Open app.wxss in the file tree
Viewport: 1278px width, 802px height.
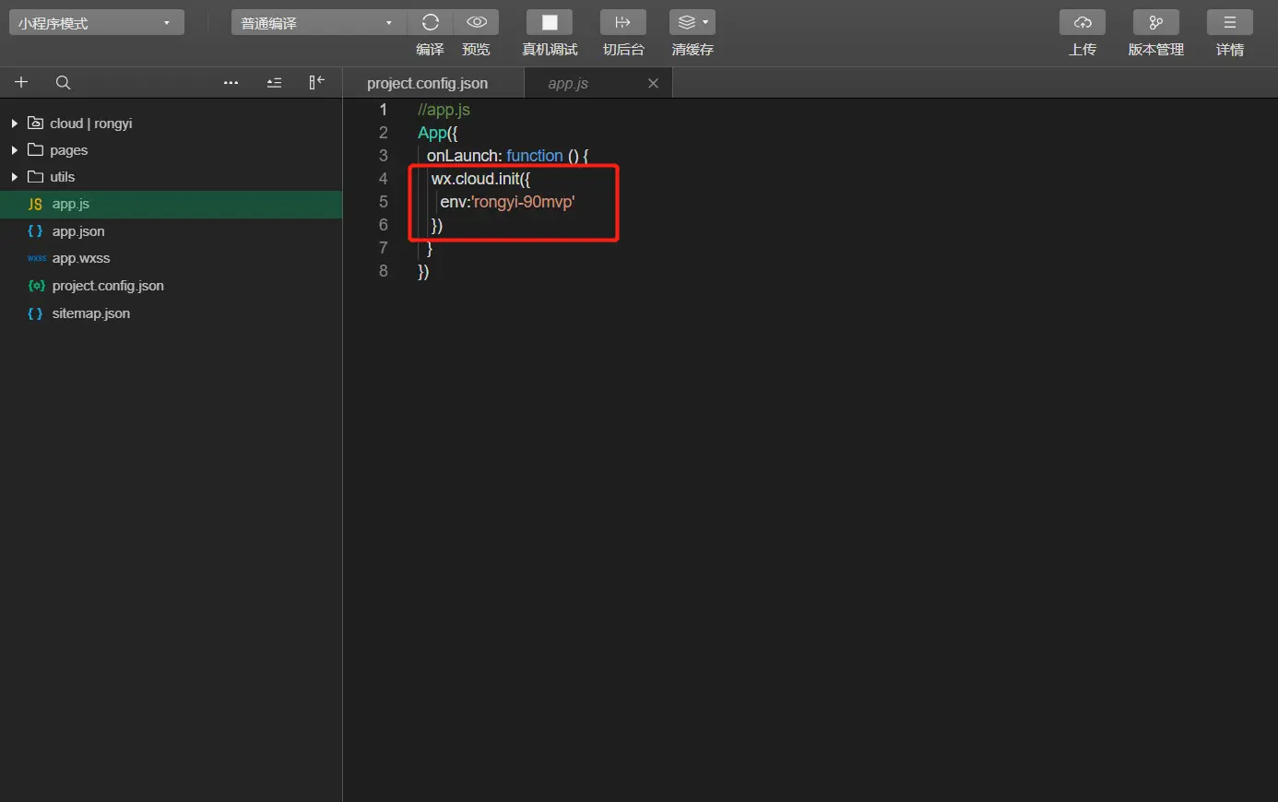click(81, 258)
